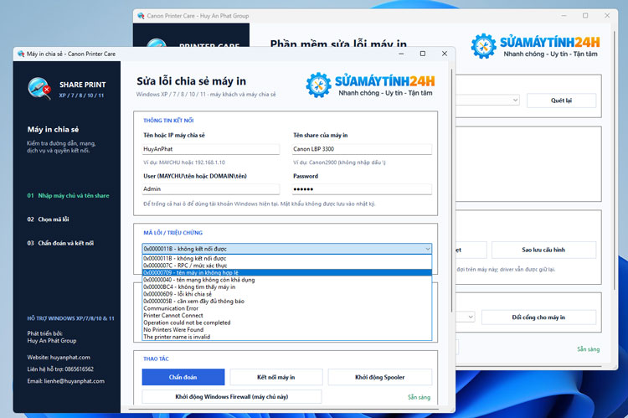628x418 pixels.
Task: Select 0x0000005B option in list
Action: [x=287, y=301]
